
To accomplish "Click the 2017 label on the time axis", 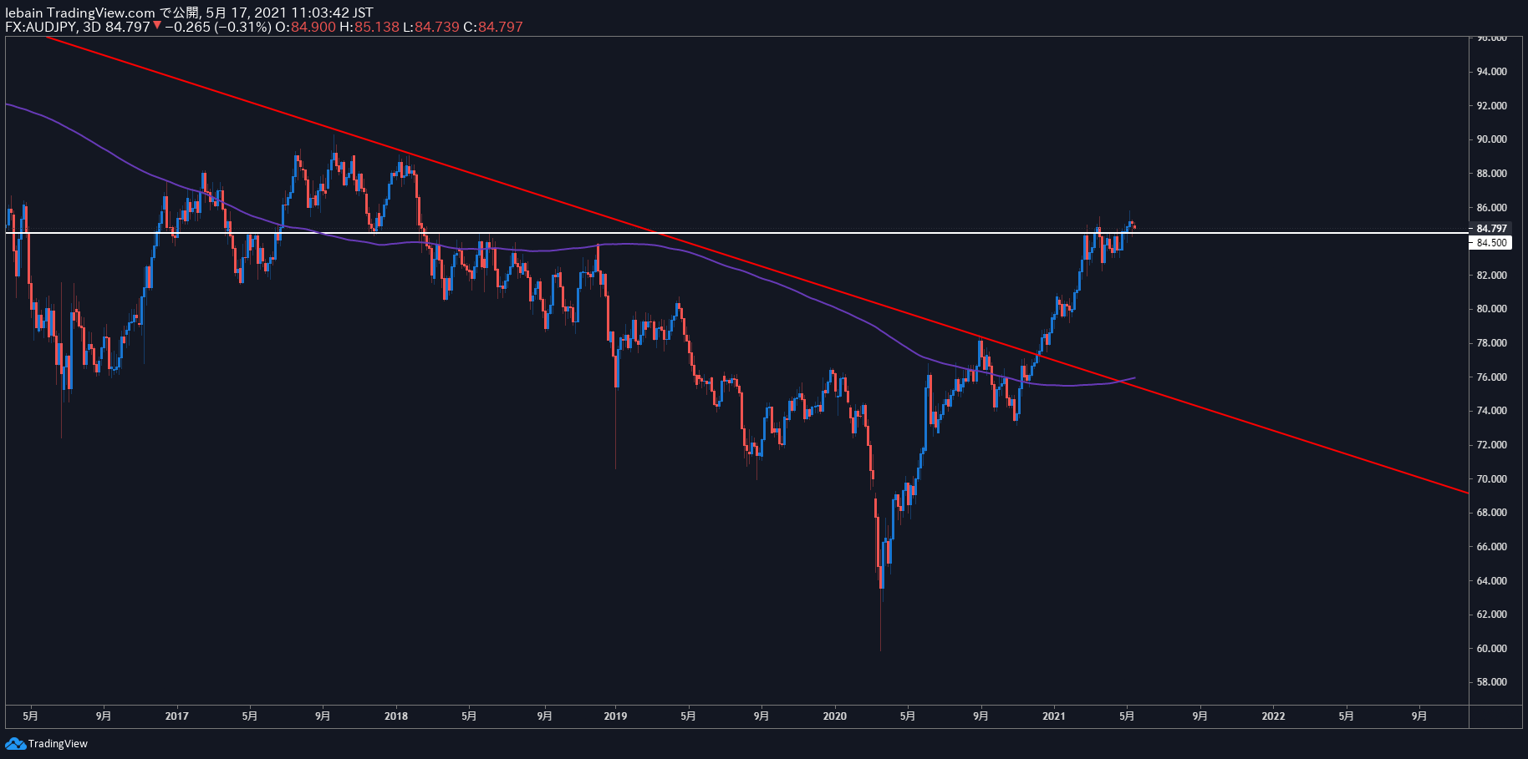I will click(x=176, y=716).
